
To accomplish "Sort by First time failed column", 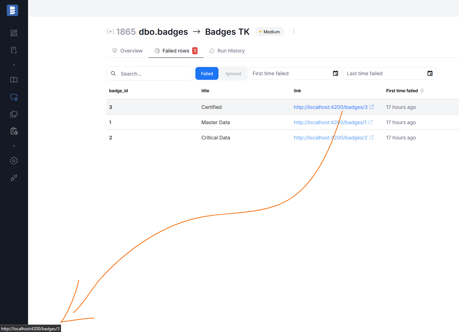I will [x=422, y=91].
